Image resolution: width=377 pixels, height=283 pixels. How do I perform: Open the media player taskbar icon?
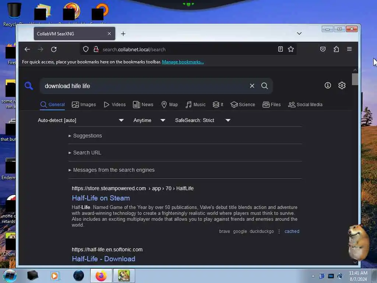[54, 276]
